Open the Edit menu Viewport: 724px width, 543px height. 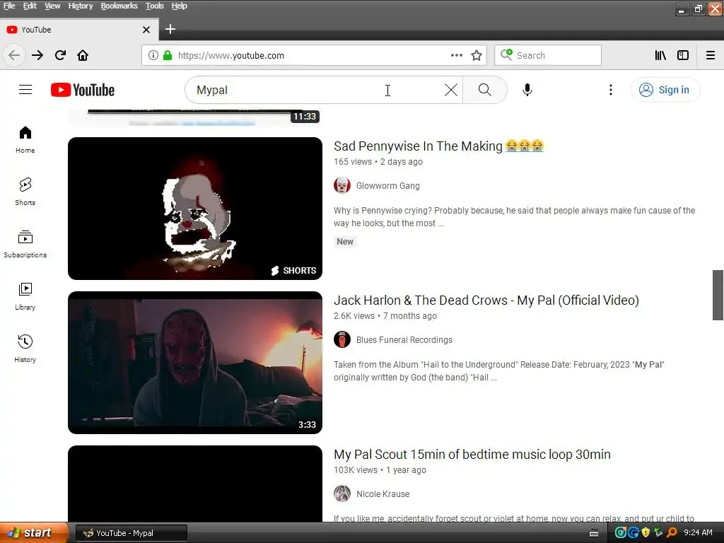click(30, 6)
